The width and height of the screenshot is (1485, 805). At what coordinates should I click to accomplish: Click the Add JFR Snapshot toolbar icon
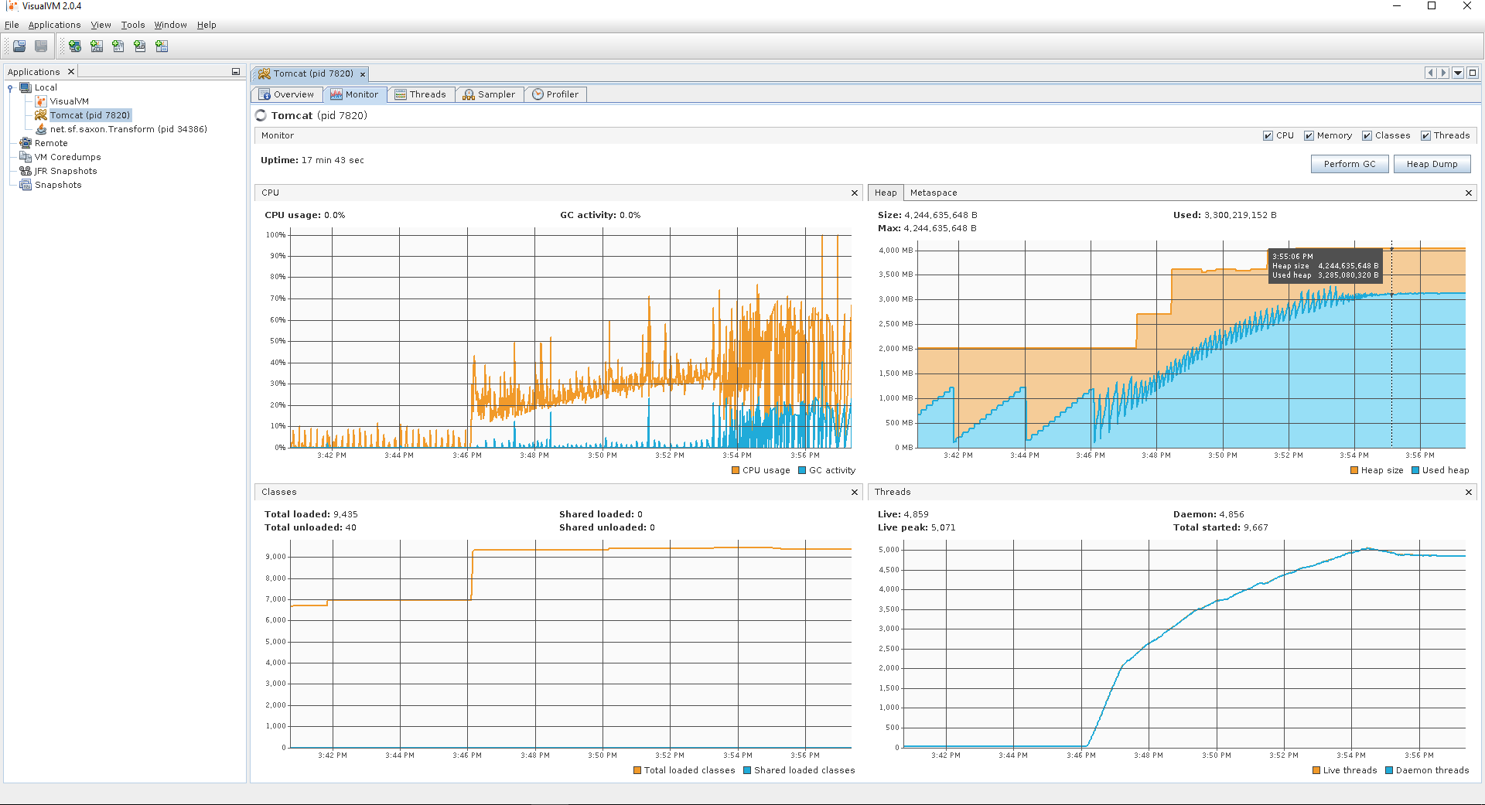coord(140,46)
